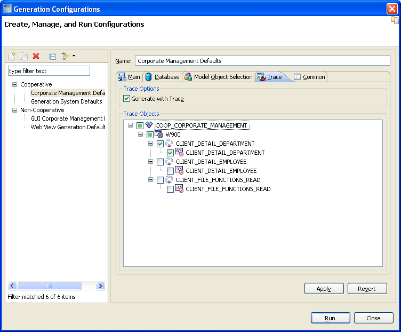Select the W900 label
401x332 pixels.
(173, 135)
